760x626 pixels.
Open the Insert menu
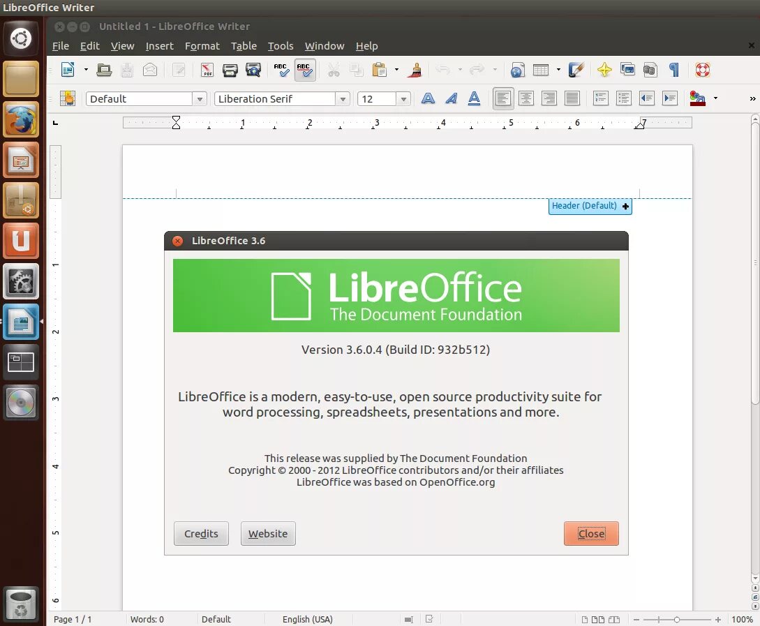tap(159, 46)
